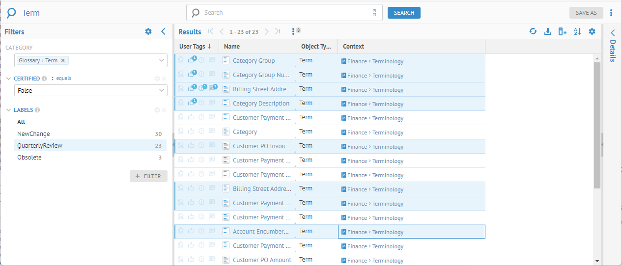Click the add FILTER button

[148, 176]
